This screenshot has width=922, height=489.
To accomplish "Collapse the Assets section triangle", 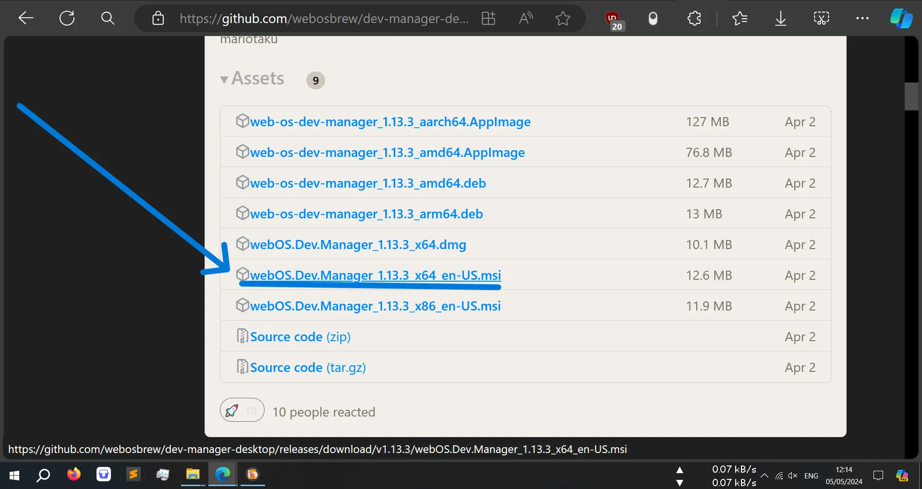I will (224, 80).
